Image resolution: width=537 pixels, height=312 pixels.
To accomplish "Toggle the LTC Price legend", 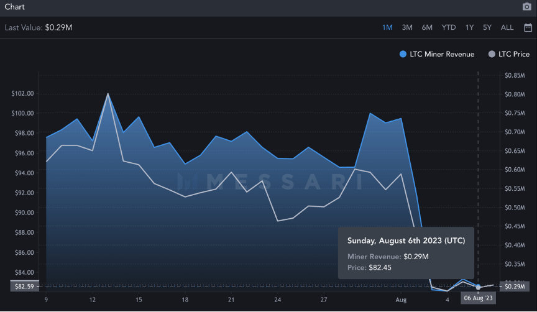I will [x=509, y=54].
